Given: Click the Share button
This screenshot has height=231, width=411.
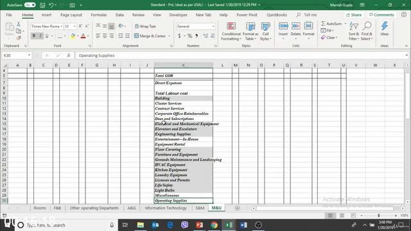Looking at the screenshot, I should tap(354, 15).
